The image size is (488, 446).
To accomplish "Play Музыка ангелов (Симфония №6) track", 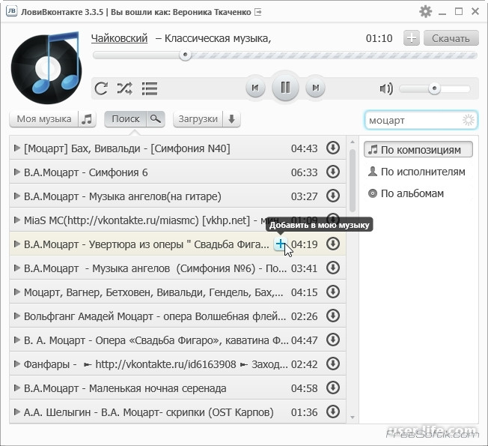I will coord(17,268).
